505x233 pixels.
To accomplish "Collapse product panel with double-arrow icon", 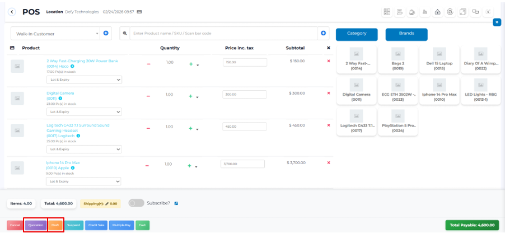I will coord(497,22).
